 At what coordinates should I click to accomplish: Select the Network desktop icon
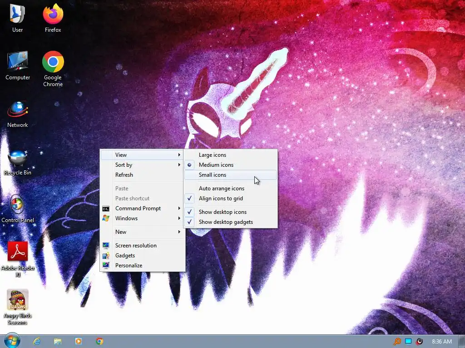click(x=18, y=114)
